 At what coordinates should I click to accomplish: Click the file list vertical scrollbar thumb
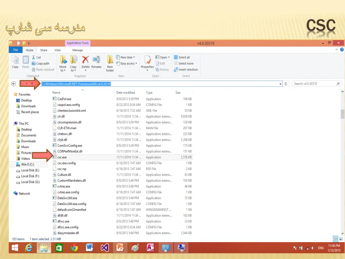tap(342, 114)
